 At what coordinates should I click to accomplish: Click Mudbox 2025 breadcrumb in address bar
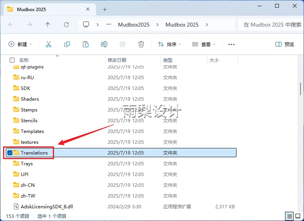click(182, 25)
